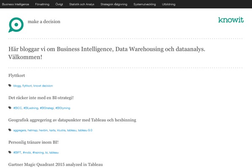
Task: Select the Utbildning menu item
Action: [168, 4]
